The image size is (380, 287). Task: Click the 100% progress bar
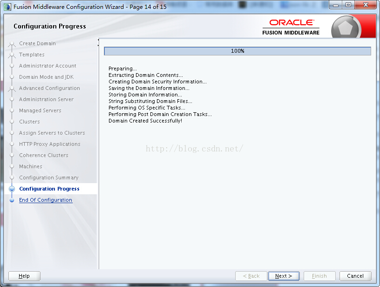pos(237,51)
